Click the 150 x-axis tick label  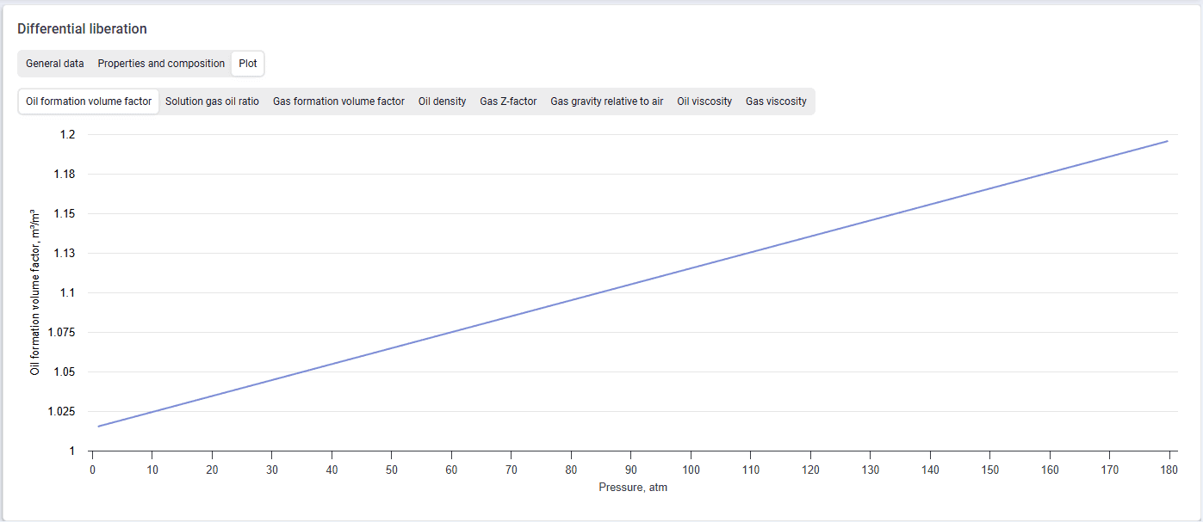pyautogui.click(x=989, y=470)
